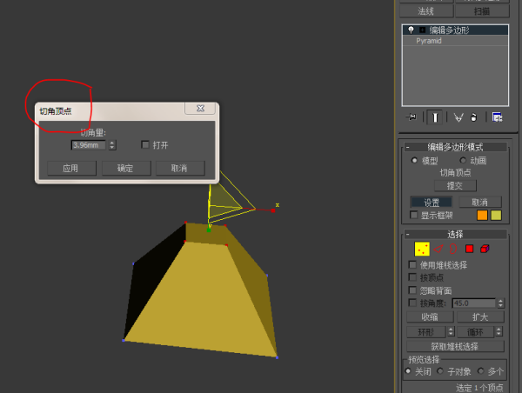The image size is (522, 393).
Task: Click 取消 in the 切角顶点 dialog
Action: point(180,169)
